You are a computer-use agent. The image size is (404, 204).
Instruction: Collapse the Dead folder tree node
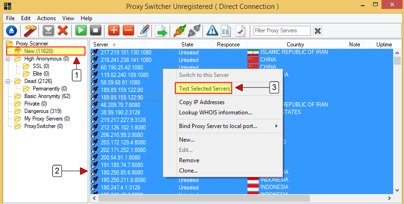[x=7, y=81]
